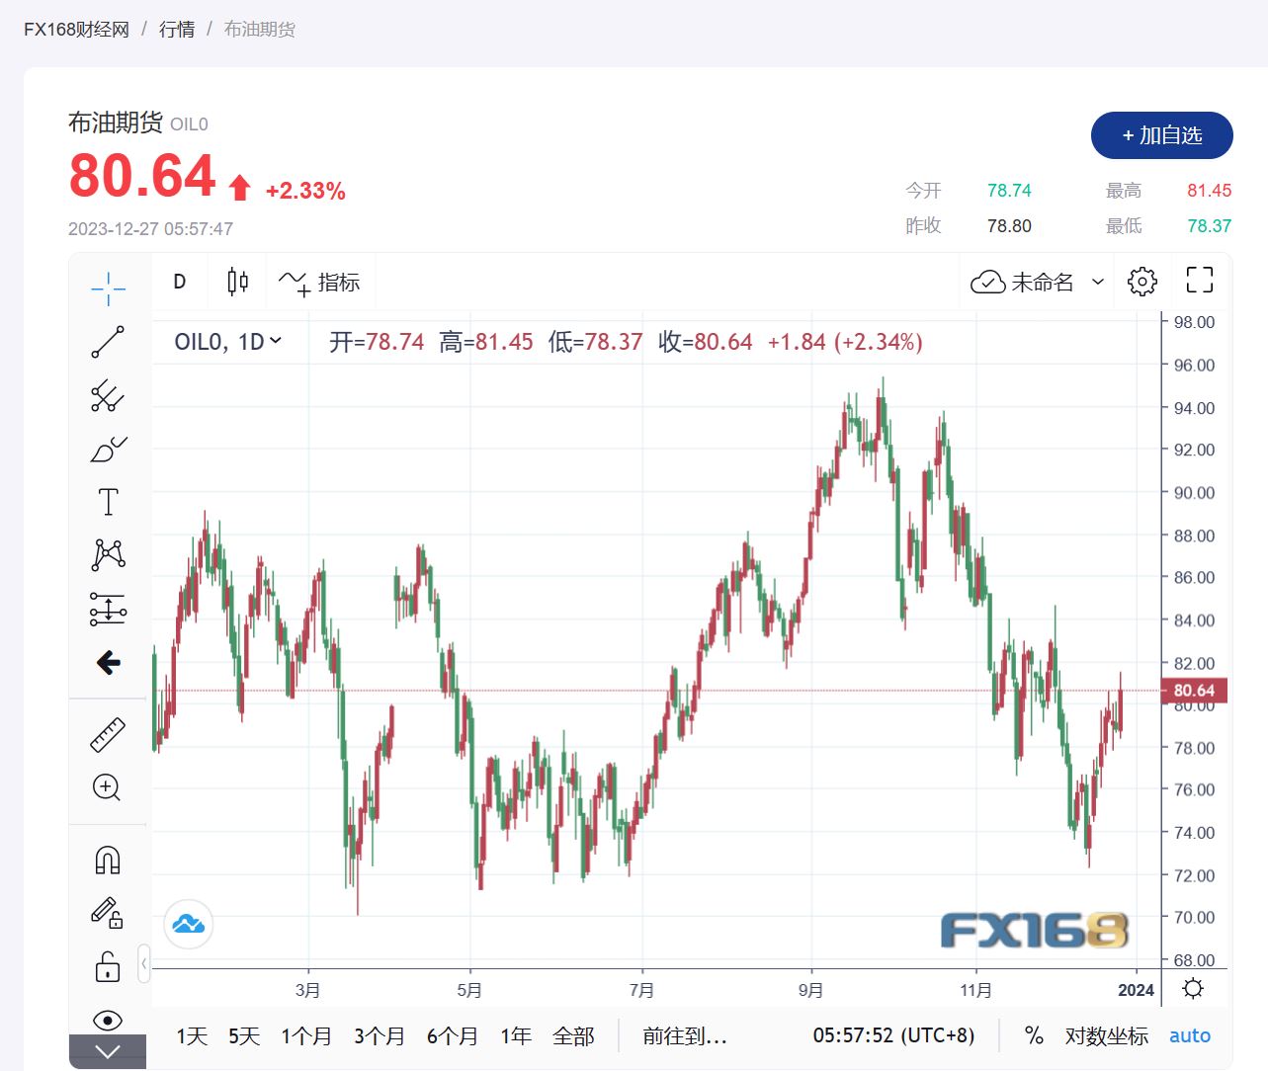Toggle magnet mode on
Image resolution: width=1268 pixels, height=1071 pixels.
(108, 860)
